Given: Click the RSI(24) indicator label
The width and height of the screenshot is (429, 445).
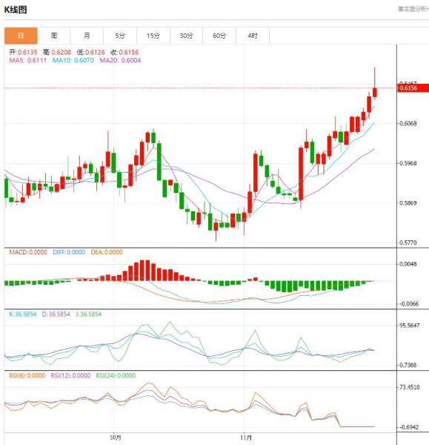Looking at the screenshot, I should click(116, 376).
